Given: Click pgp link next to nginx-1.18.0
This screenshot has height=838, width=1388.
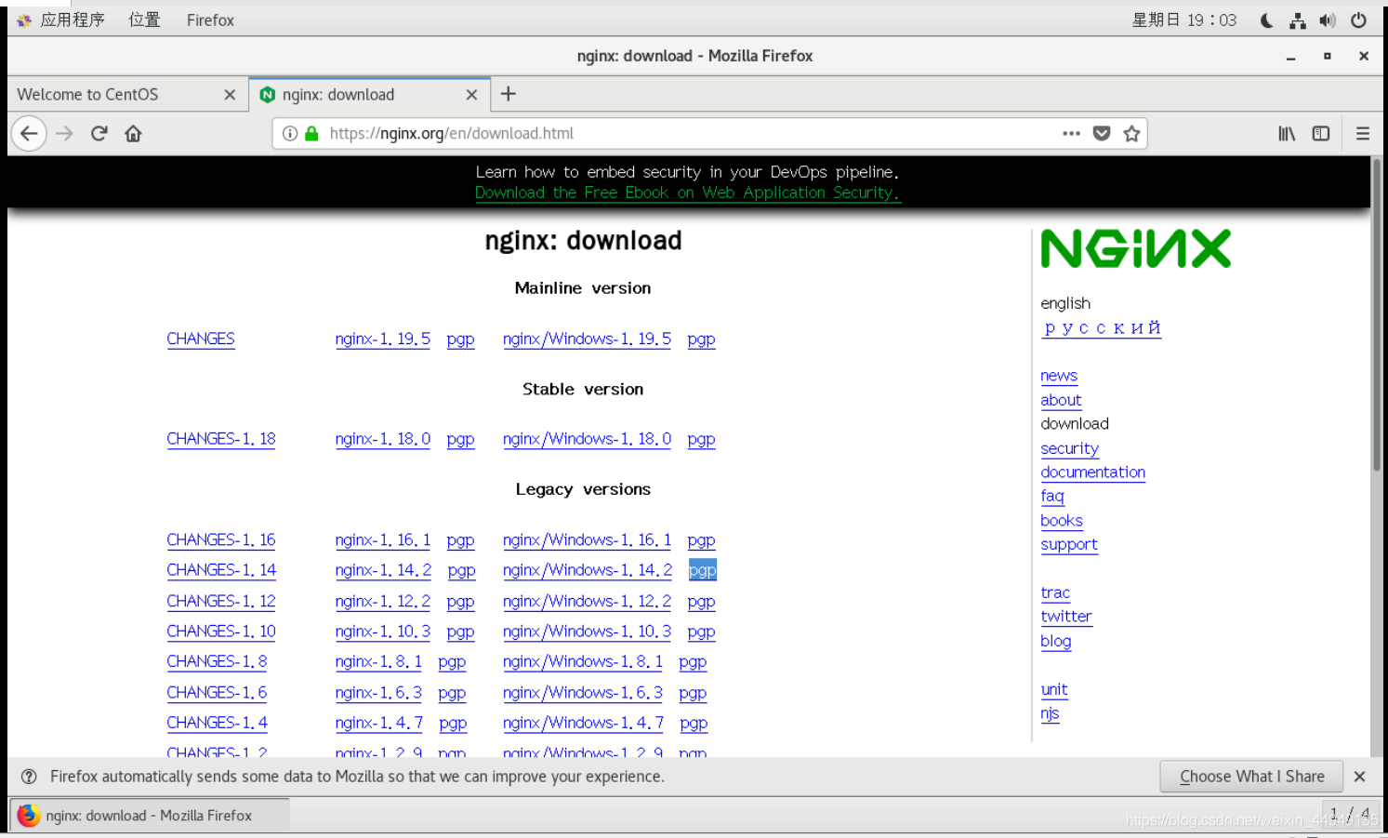Looking at the screenshot, I should pos(460,440).
